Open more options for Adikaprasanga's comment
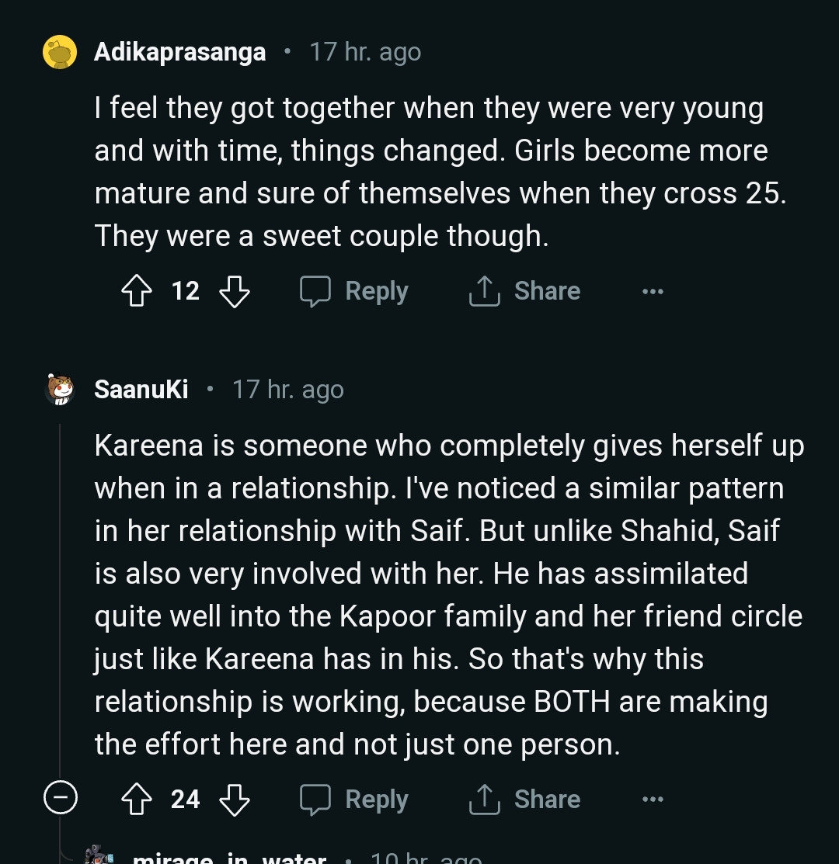This screenshot has height=864, width=839. pos(653,292)
